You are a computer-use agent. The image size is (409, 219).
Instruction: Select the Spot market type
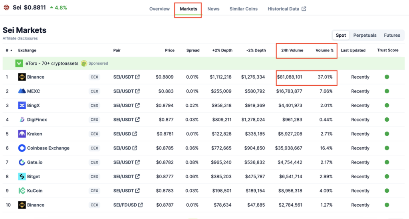point(341,35)
